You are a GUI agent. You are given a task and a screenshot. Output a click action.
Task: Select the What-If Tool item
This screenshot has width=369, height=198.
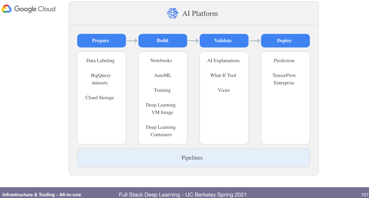(x=223, y=75)
